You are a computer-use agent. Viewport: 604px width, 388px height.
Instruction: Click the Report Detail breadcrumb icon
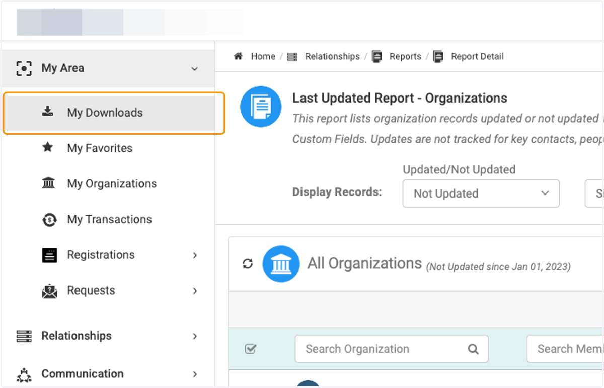(x=438, y=56)
